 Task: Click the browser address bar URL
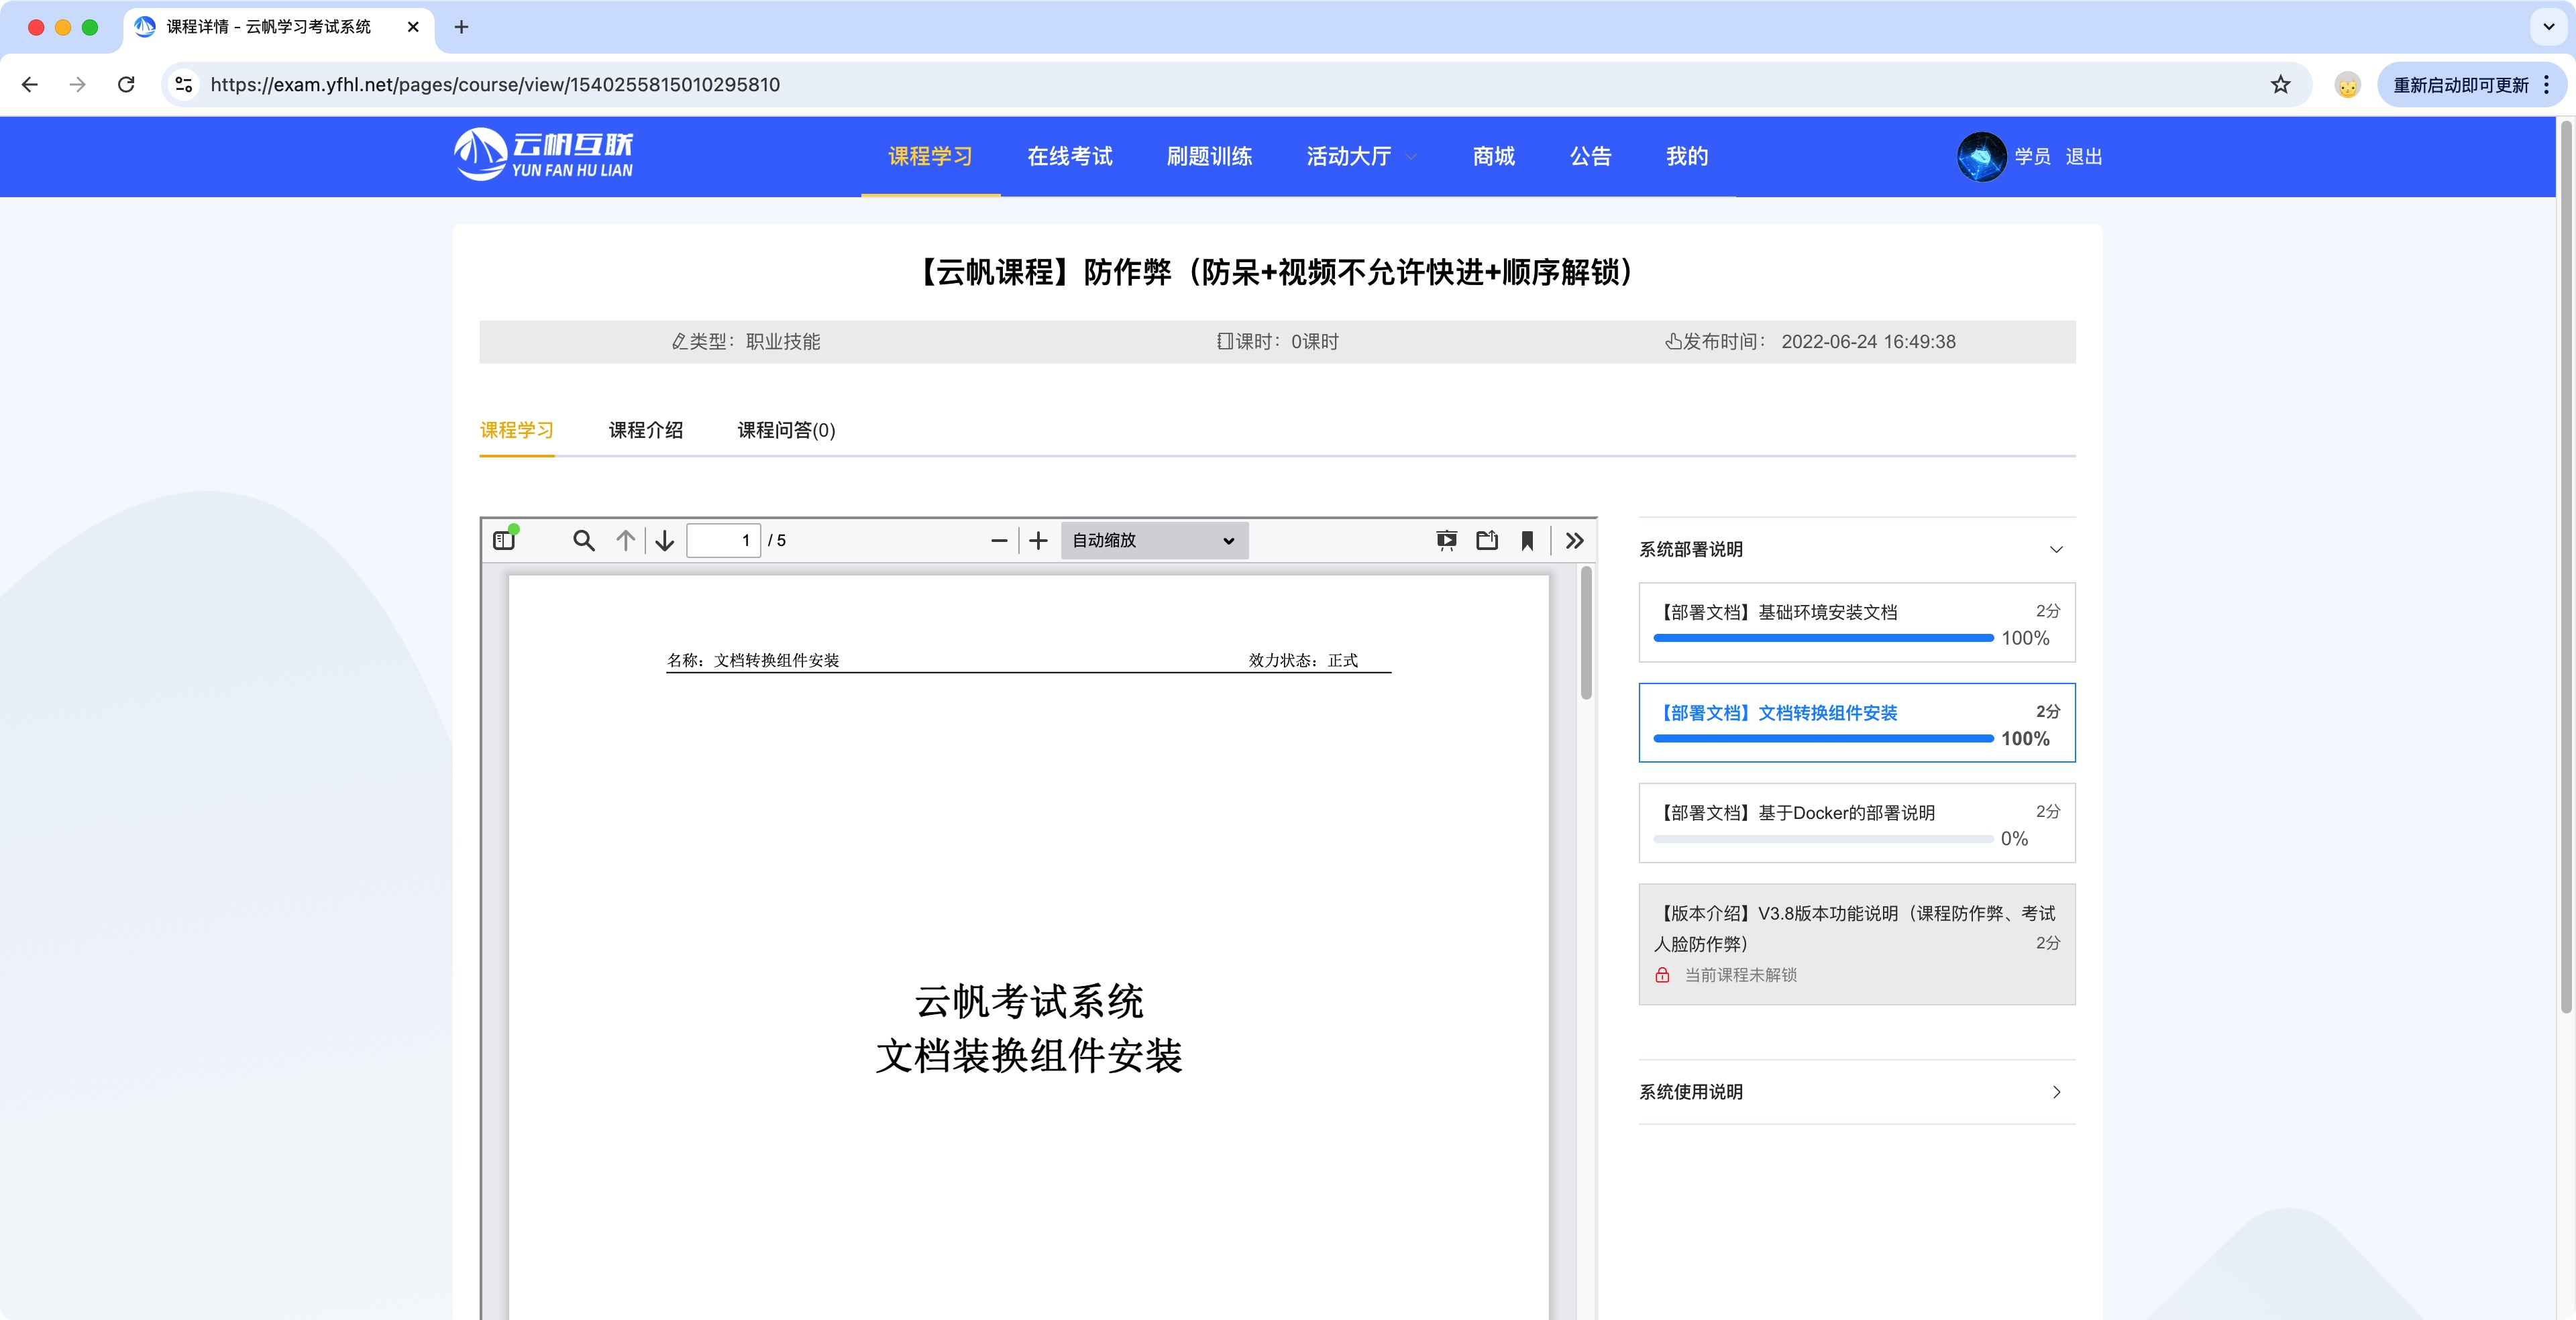495,85
